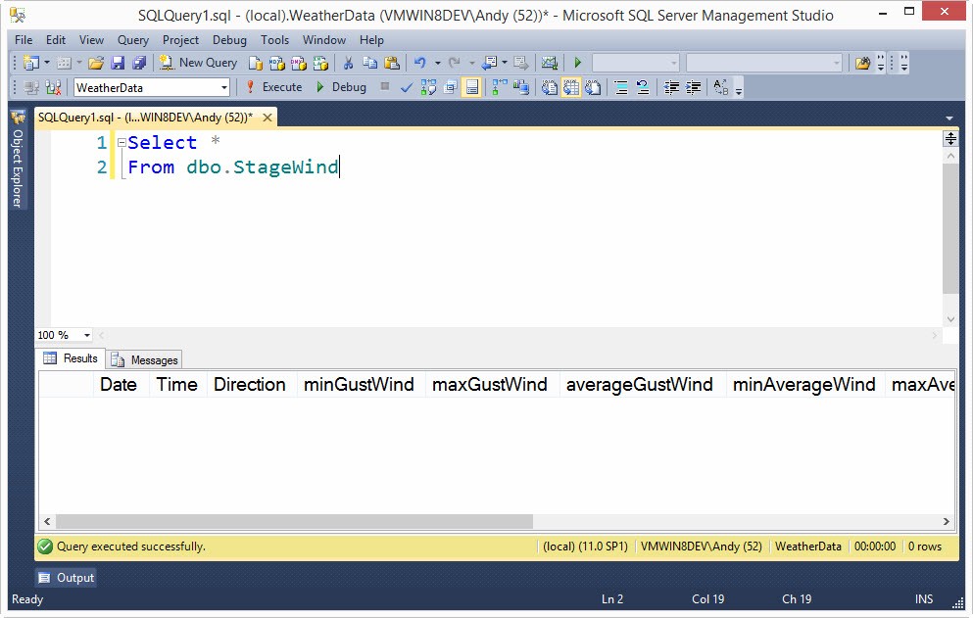The image size is (973, 618).
Task: Parse the query with the blue checkmark icon
Action: click(407, 88)
